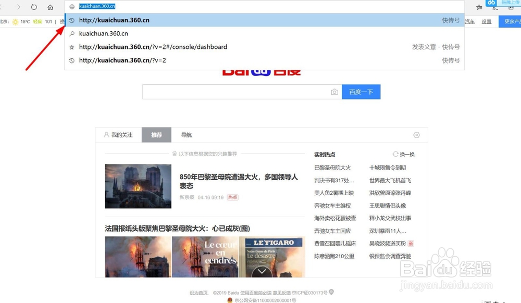This screenshot has height=303, width=521.
Task: Open hot topic 吴晓波频道买粉
Action: point(388,243)
